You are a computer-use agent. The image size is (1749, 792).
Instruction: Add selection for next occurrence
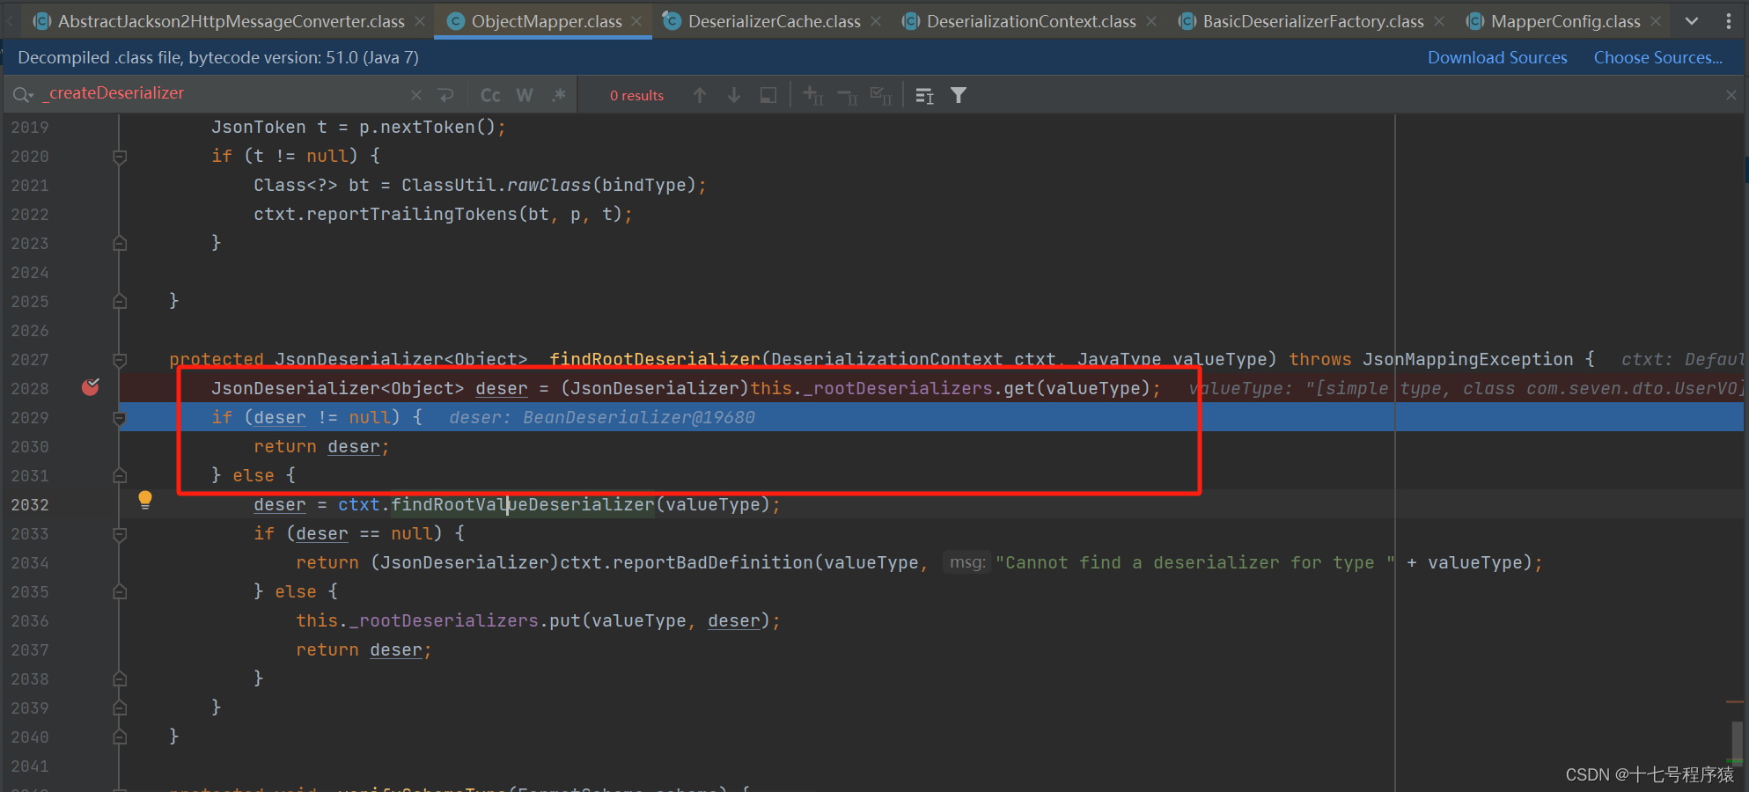click(x=813, y=95)
